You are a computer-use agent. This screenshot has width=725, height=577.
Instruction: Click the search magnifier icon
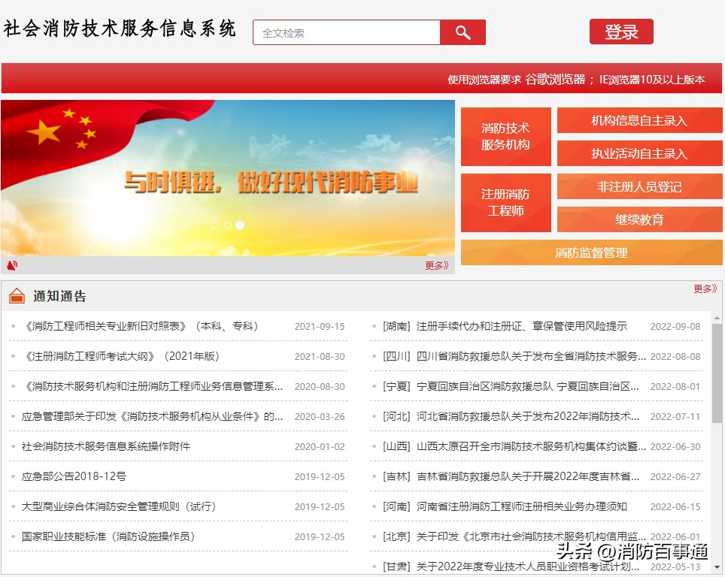(x=463, y=32)
